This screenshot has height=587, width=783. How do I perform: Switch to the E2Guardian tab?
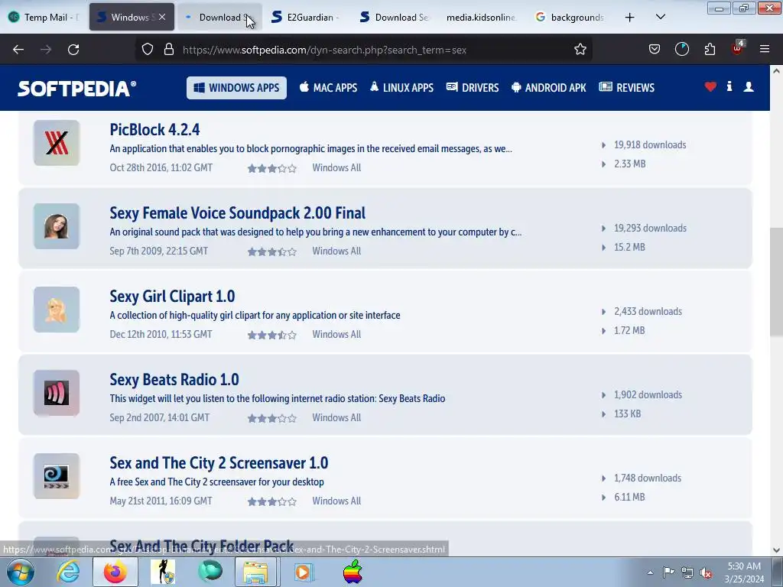306,18
